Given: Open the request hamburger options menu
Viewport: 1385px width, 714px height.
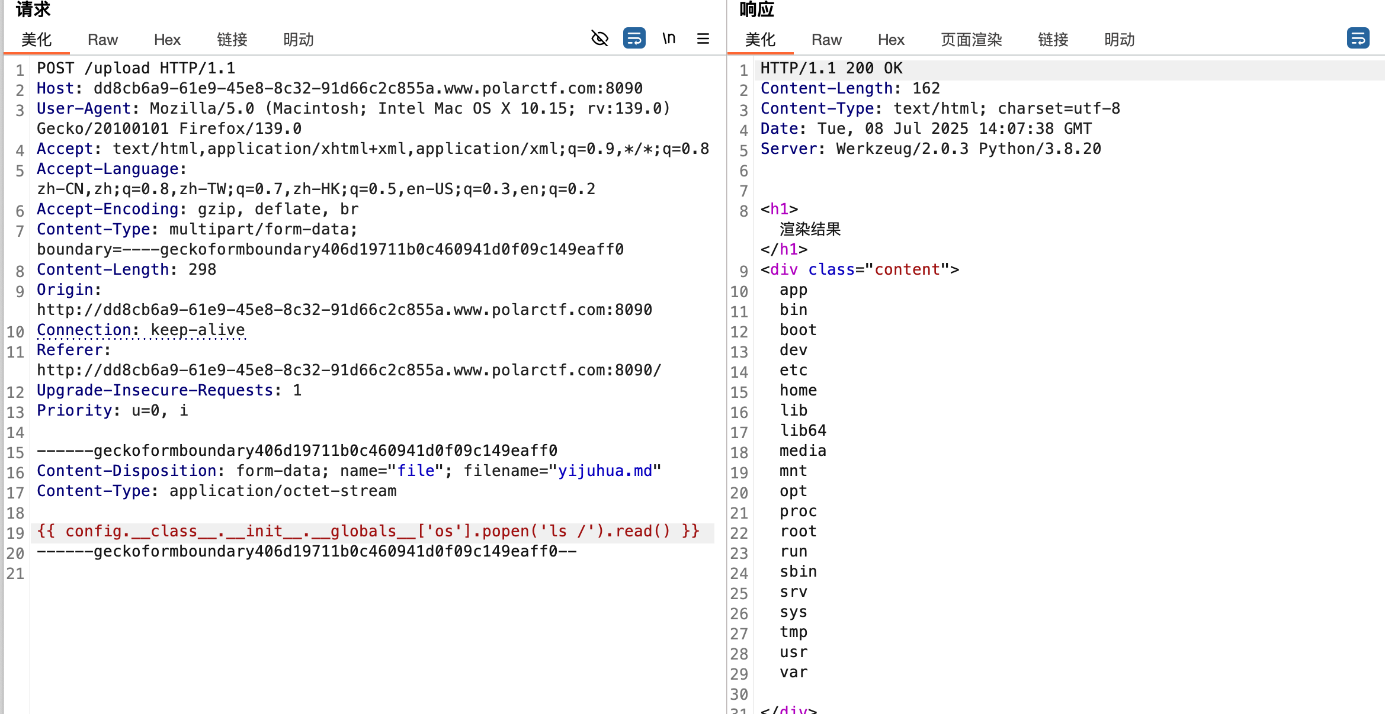Looking at the screenshot, I should point(703,38).
